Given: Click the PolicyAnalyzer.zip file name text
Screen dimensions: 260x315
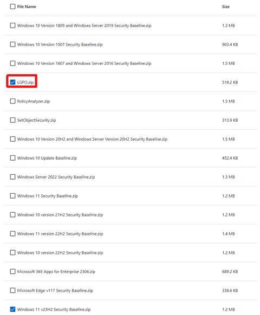Looking at the screenshot, I should [x=34, y=101].
